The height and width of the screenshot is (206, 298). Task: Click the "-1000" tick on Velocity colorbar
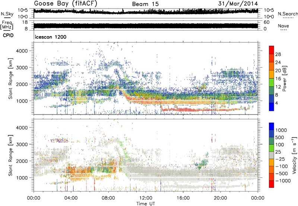click(x=283, y=181)
